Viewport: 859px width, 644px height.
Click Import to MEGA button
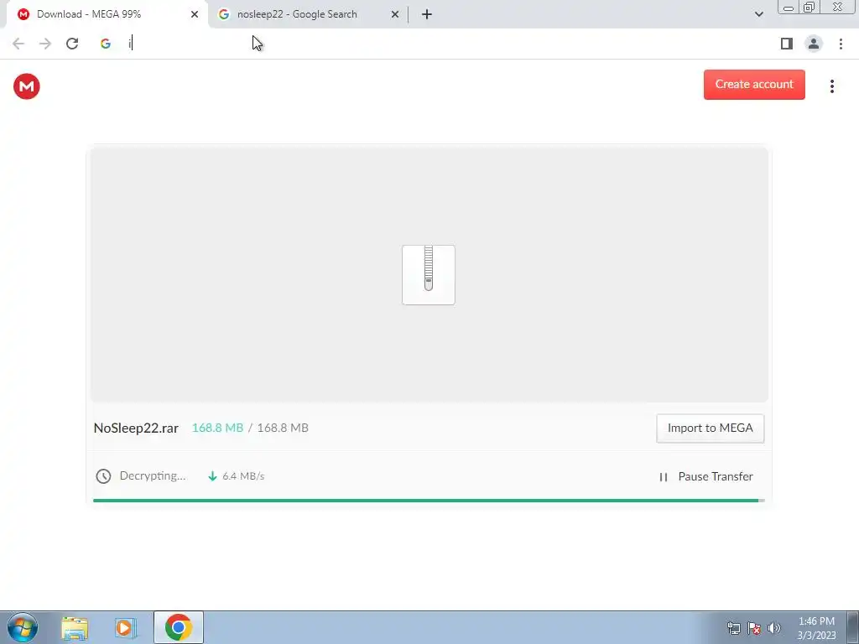[x=710, y=428]
